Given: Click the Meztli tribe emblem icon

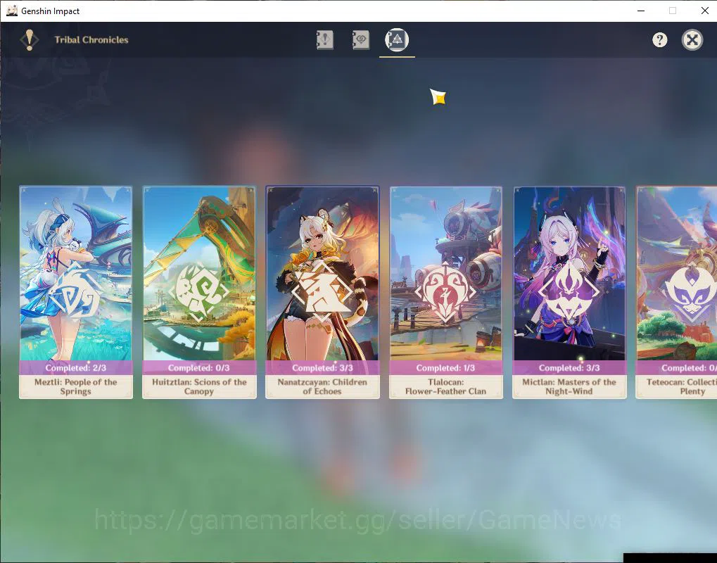Looking at the screenshot, I should tap(76, 293).
